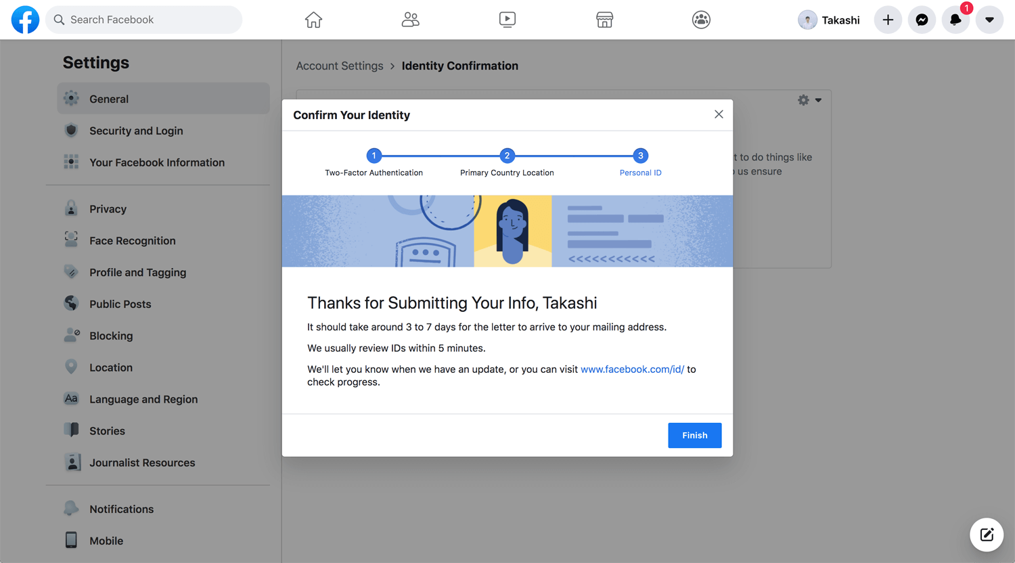Close the Confirm Your Identity dialog
The height and width of the screenshot is (563, 1015).
pyautogui.click(x=719, y=114)
